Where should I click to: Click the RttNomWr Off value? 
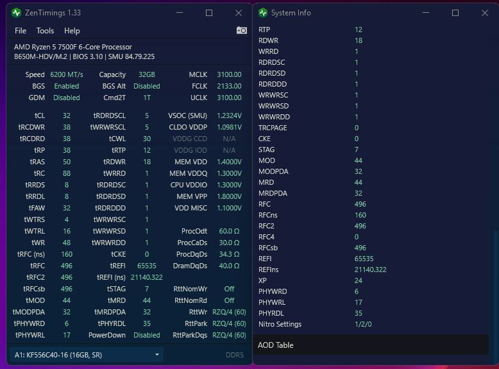(x=229, y=289)
